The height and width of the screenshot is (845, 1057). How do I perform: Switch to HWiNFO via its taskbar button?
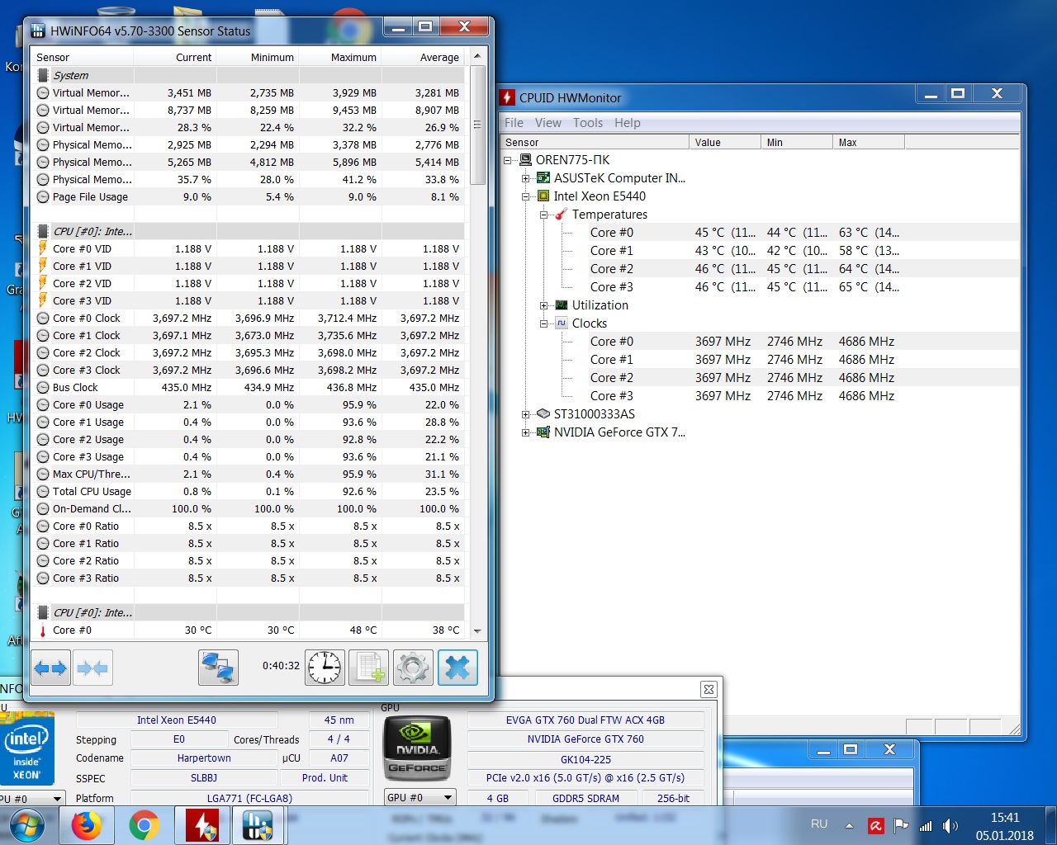coord(258,825)
